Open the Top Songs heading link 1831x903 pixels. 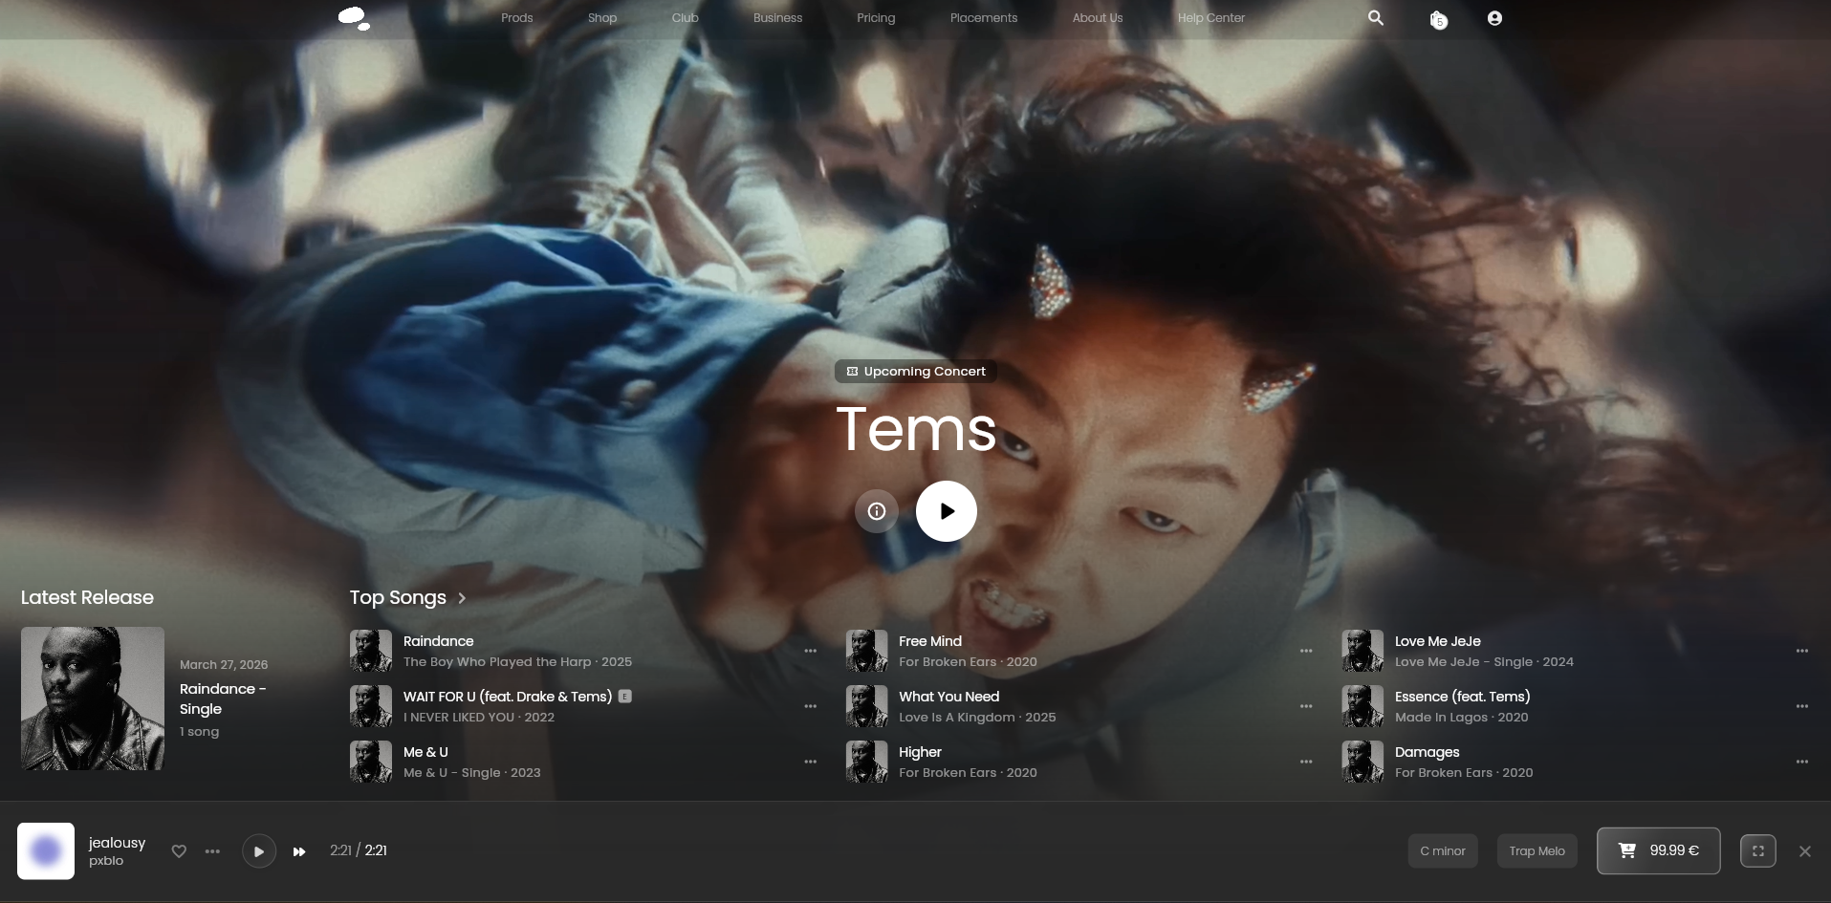click(398, 597)
